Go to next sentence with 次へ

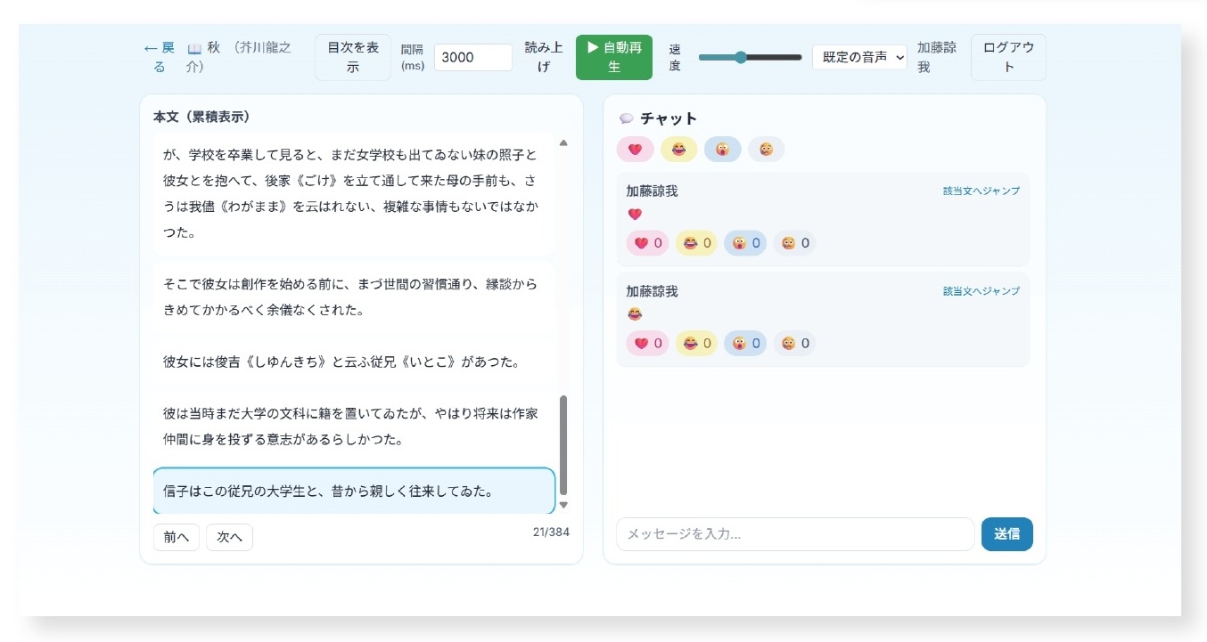click(229, 537)
